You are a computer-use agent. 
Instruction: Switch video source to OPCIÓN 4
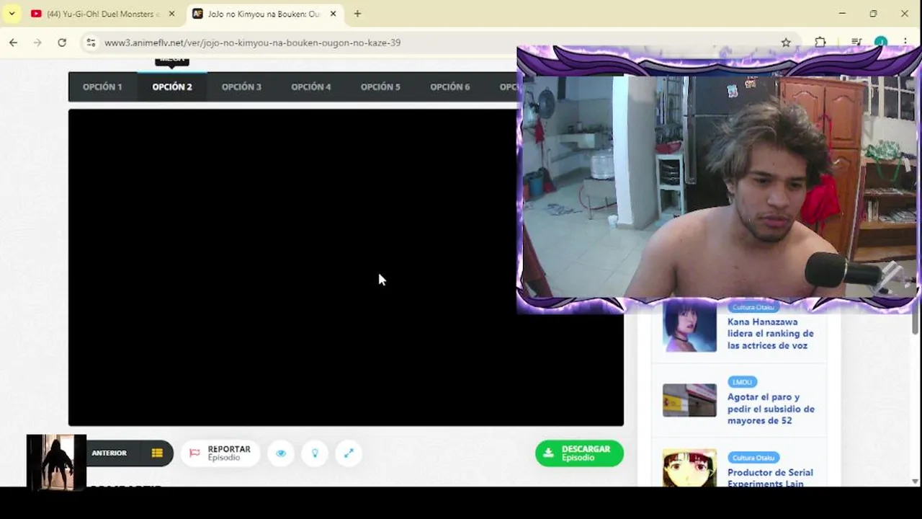(311, 86)
